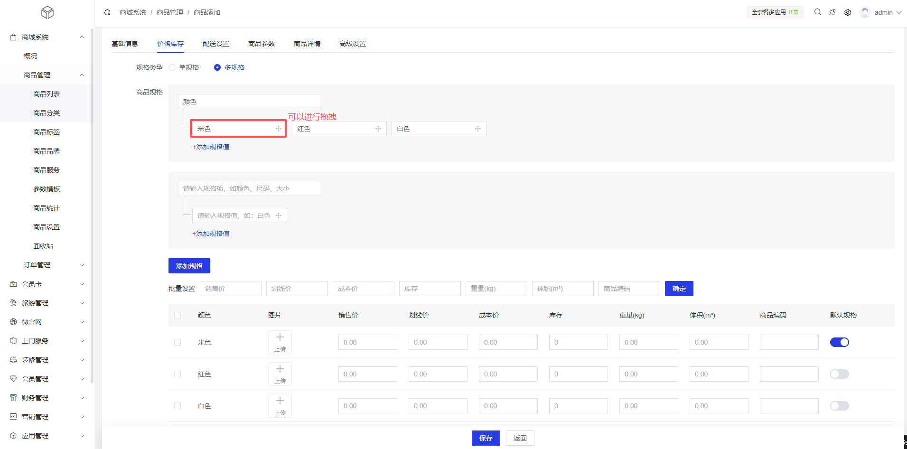The height and width of the screenshot is (449, 907).
Task: Click the 保存 button
Action: pos(486,438)
